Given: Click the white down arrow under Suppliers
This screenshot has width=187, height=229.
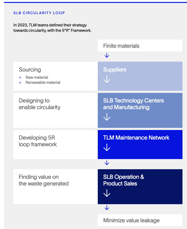Looking at the screenshot, I should (x=107, y=79).
